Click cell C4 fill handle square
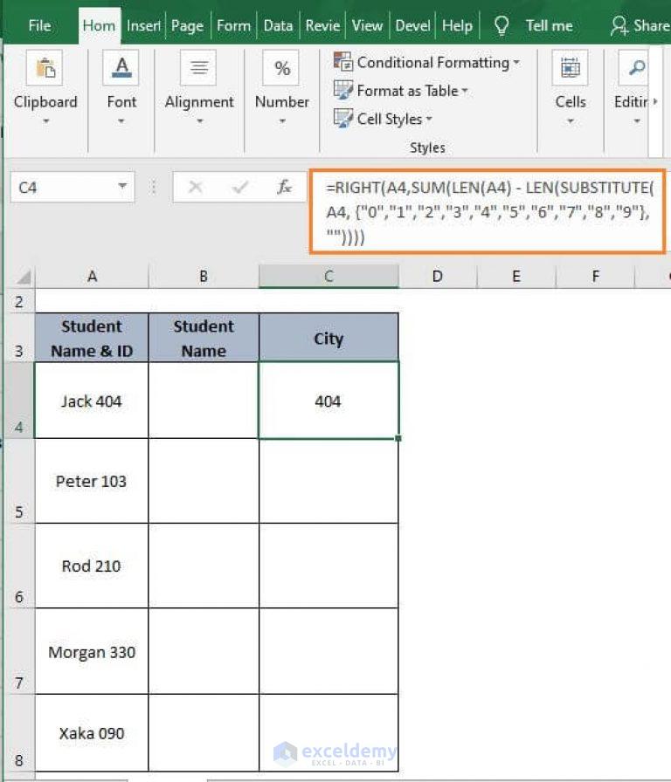This screenshot has width=671, height=782. [398, 438]
